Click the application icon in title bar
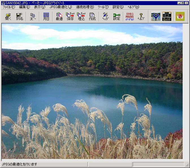Screen dimensions: 190x168 pos(3,3)
